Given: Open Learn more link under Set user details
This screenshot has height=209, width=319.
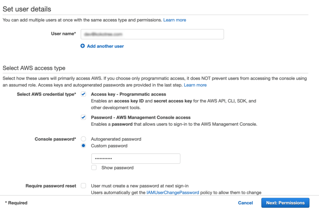Looking at the screenshot, I should point(175,20).
